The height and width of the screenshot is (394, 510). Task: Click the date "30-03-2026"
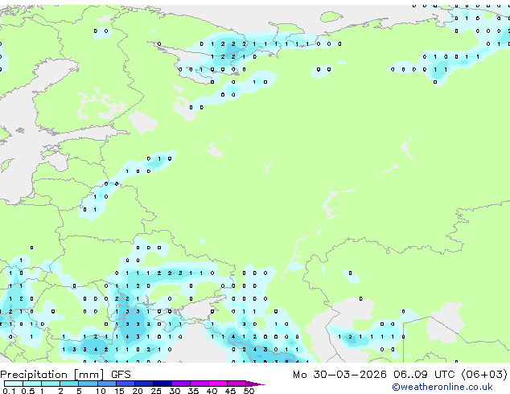350,375
